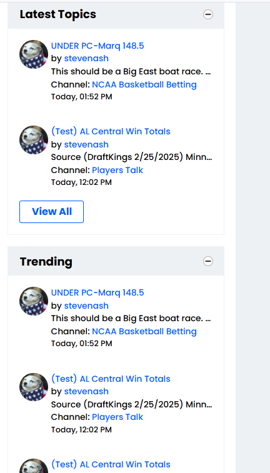270x473 pixels.
Task: Collapse the Trending panel
Action: coord(208,261)
